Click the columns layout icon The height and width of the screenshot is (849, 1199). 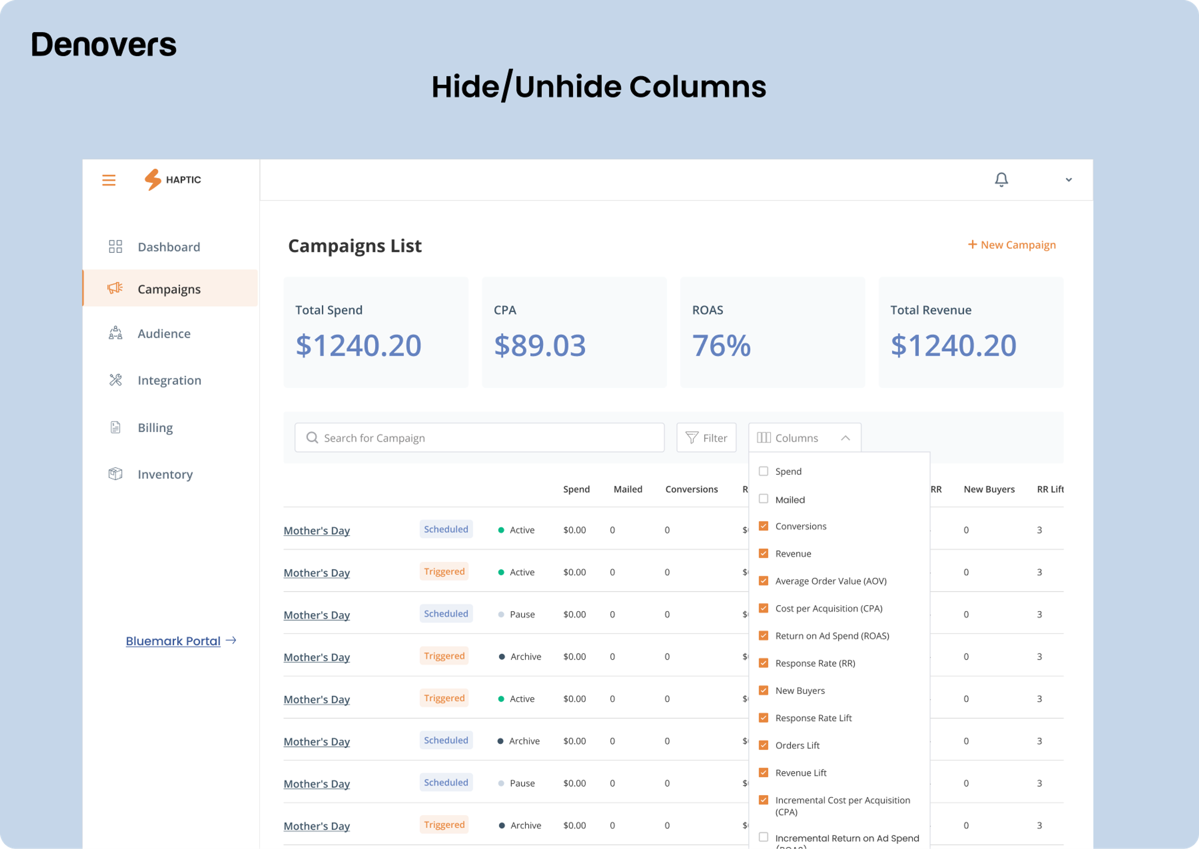(763, 438)
